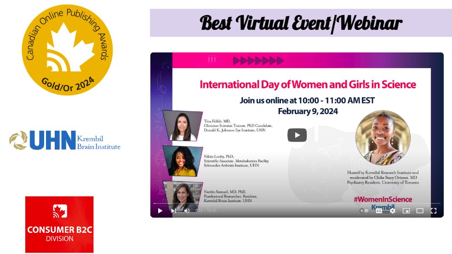This screenshot has height=254, width=452.
Task: Click Tina Felfeli's portrait photo
Action: click(x=183, y=126)
